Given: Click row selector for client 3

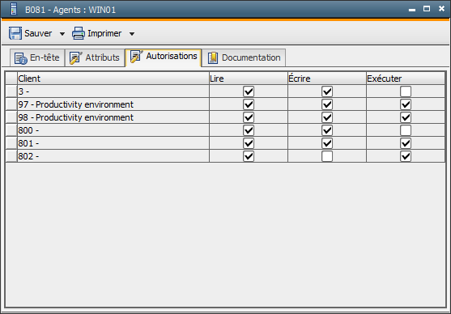Looking at the screenshot, I should pos(11,91).
